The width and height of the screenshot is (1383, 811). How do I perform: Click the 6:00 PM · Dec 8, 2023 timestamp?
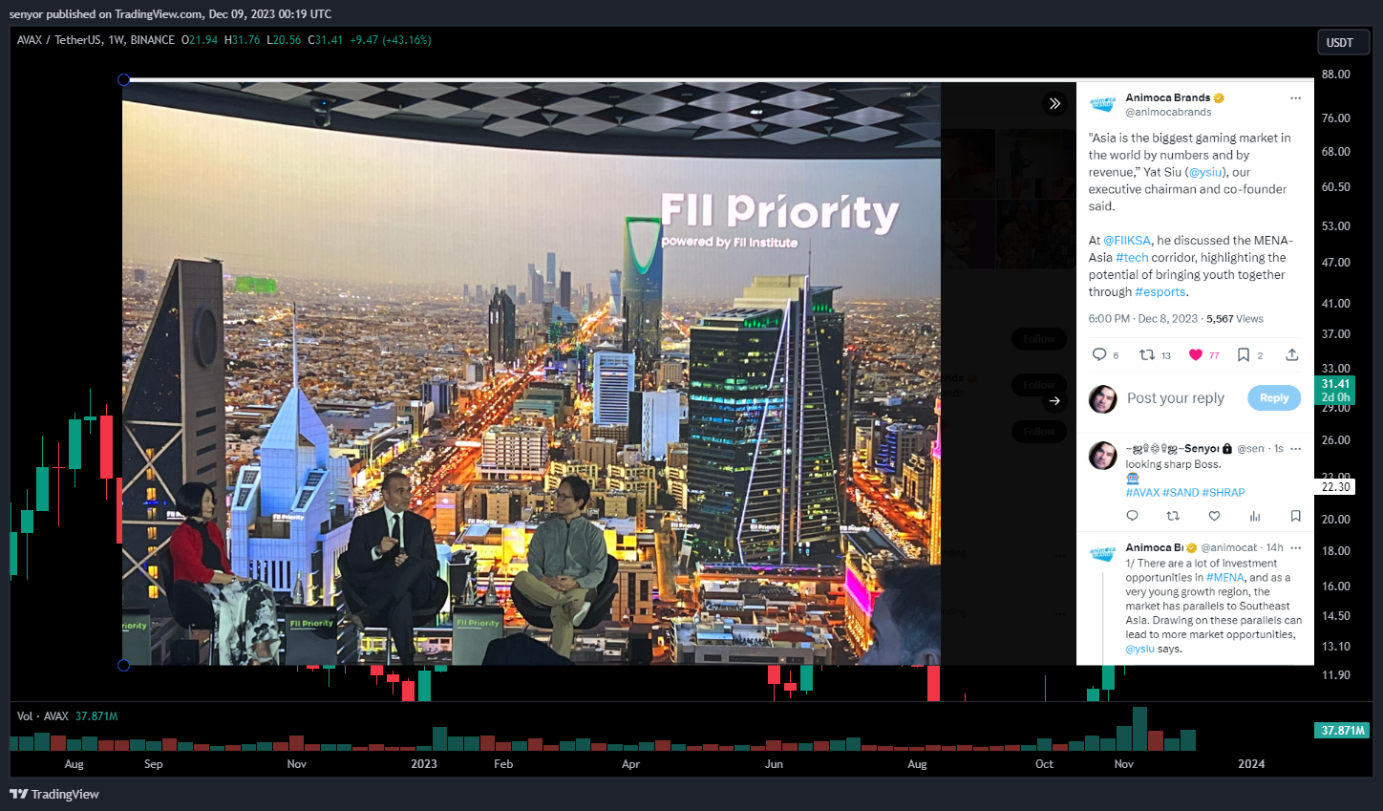[x=1142, y=319]
